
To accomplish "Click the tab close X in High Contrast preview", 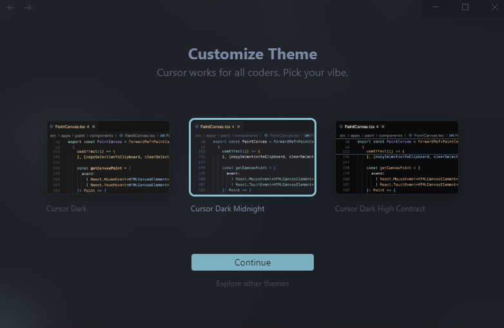I will (x=383, y=127).
